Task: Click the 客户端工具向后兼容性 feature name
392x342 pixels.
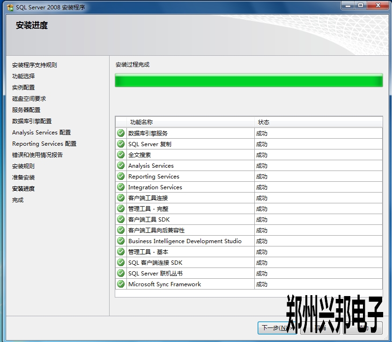Action: 156,230
